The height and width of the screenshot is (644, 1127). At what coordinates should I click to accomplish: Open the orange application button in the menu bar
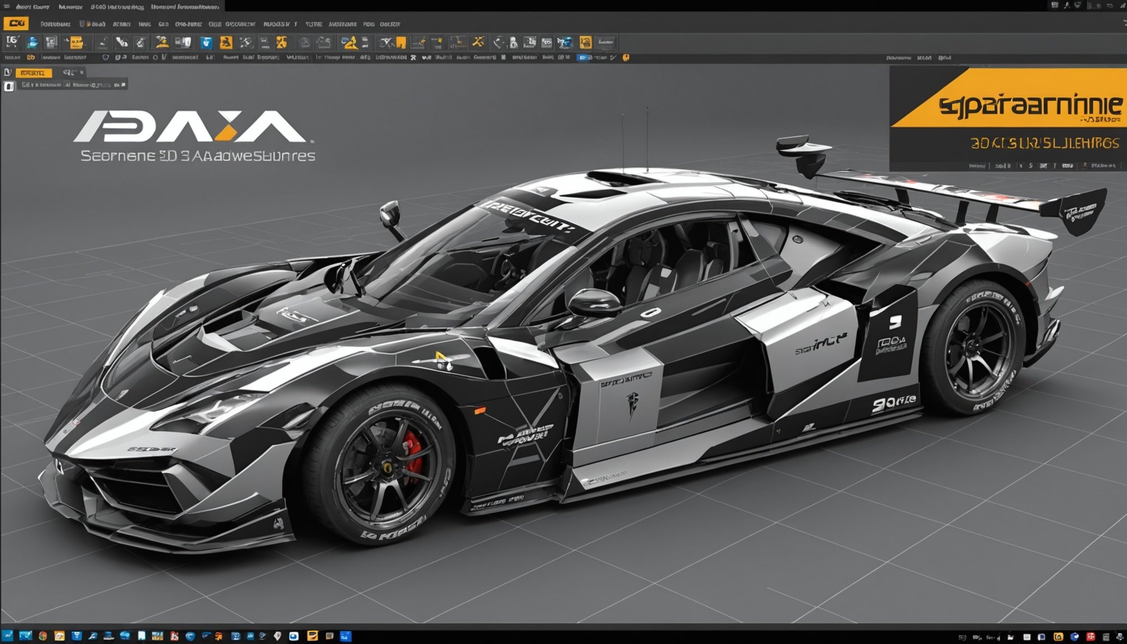[x=16, y=23]
